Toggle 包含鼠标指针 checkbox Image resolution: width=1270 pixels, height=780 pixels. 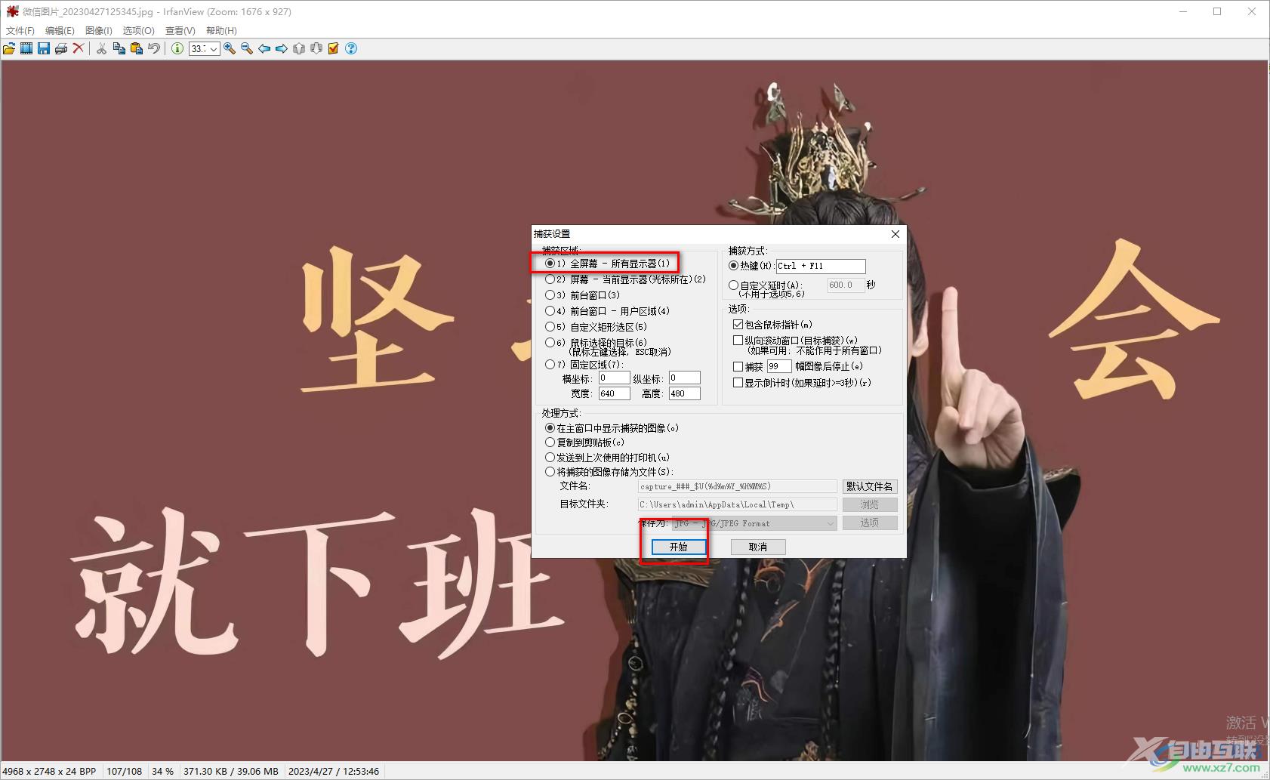pyautogui.click(x=772, y=325)
